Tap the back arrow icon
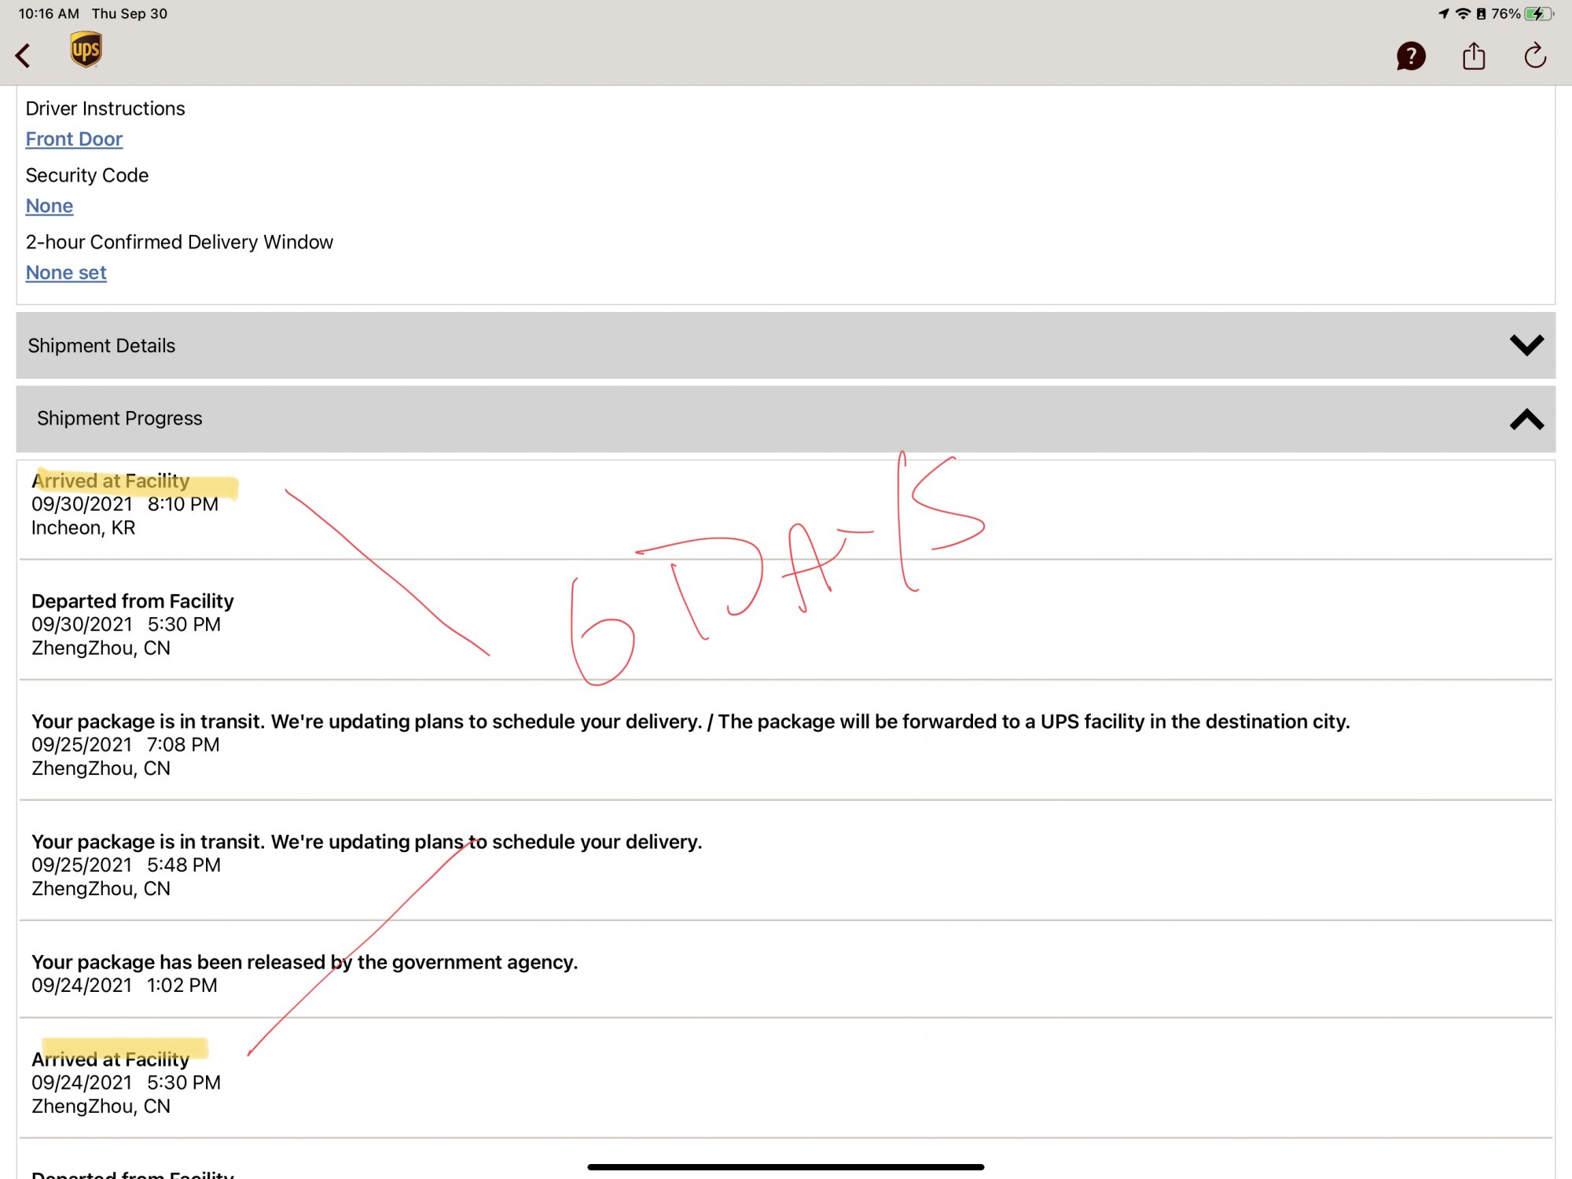 coord(24,56)
